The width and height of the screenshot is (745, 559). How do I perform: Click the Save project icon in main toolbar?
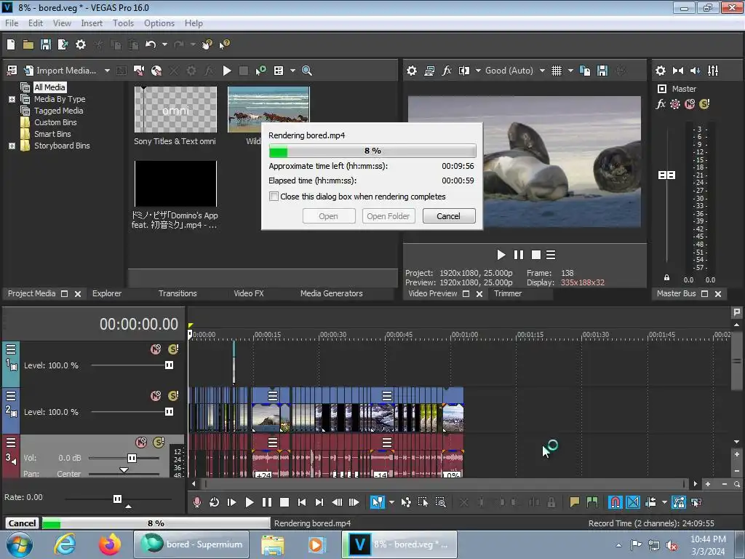(45, 44)
